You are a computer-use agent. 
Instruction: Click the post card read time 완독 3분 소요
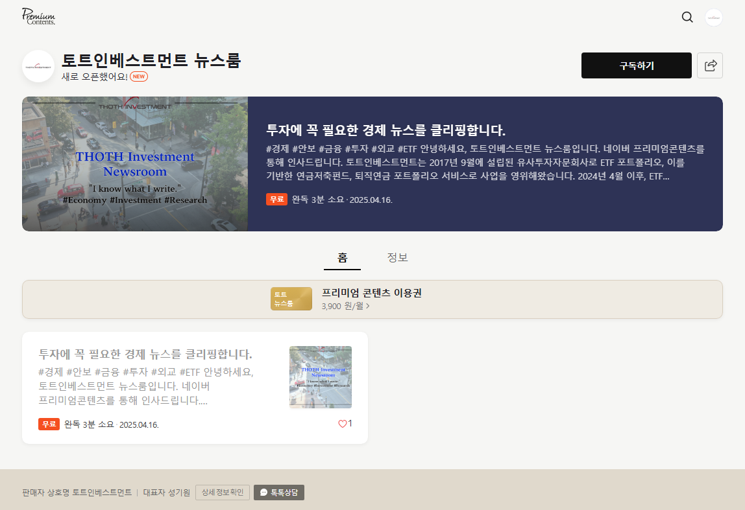[x=89, y=424]
